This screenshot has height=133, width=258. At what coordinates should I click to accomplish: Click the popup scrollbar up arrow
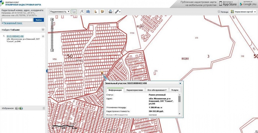[180, 95]
